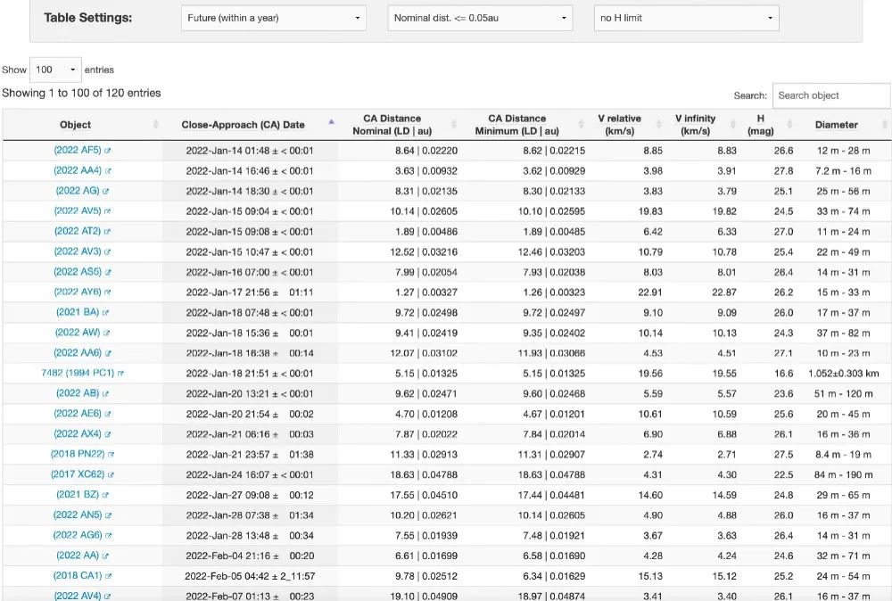
Task: Sort table by V infinity column header
Action: point(695,125)
